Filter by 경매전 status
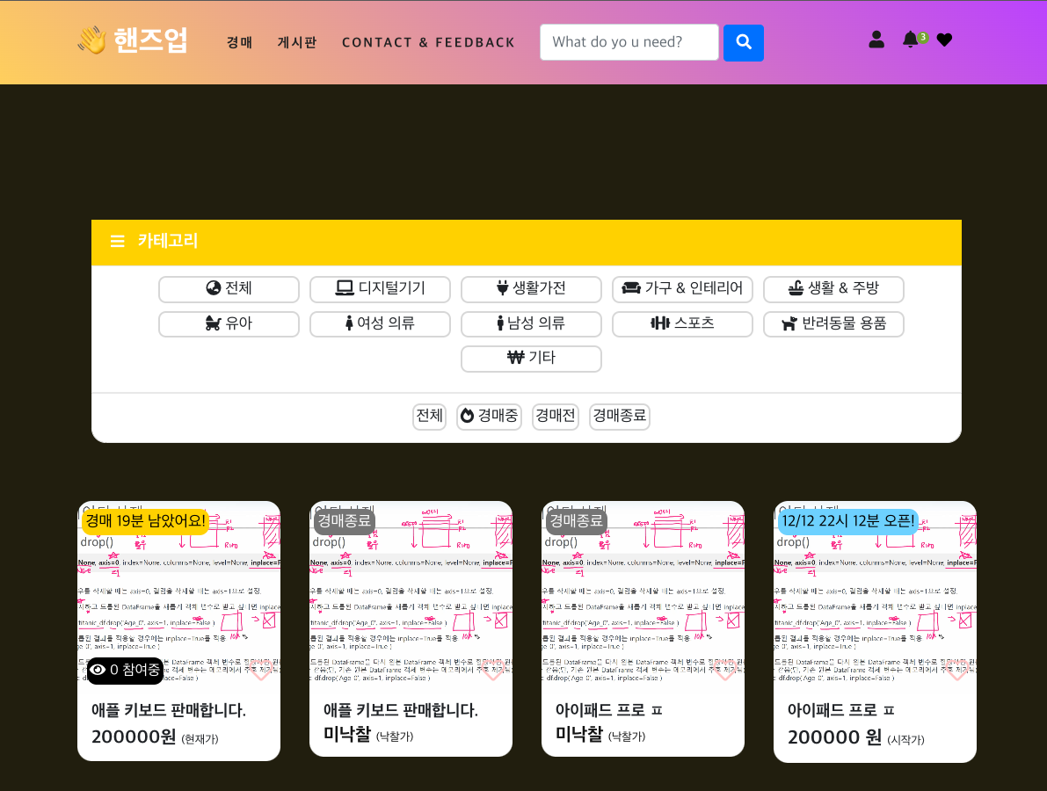The height and width of the screenshot is (791, 1047). pos(556,417)
